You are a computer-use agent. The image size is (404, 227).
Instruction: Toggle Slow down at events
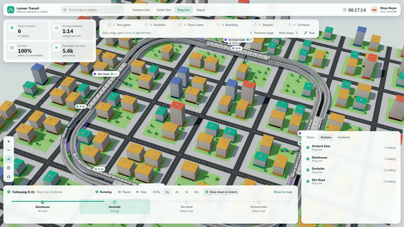tap(221, 192)
